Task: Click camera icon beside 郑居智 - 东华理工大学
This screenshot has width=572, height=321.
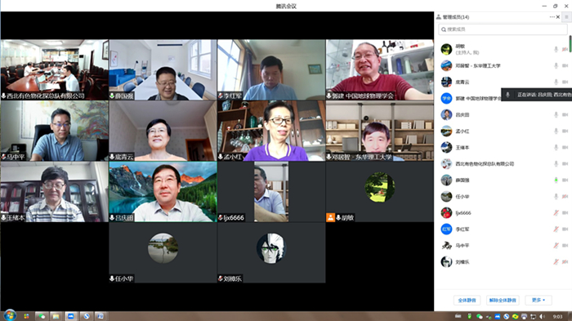Action: point(565,65)
